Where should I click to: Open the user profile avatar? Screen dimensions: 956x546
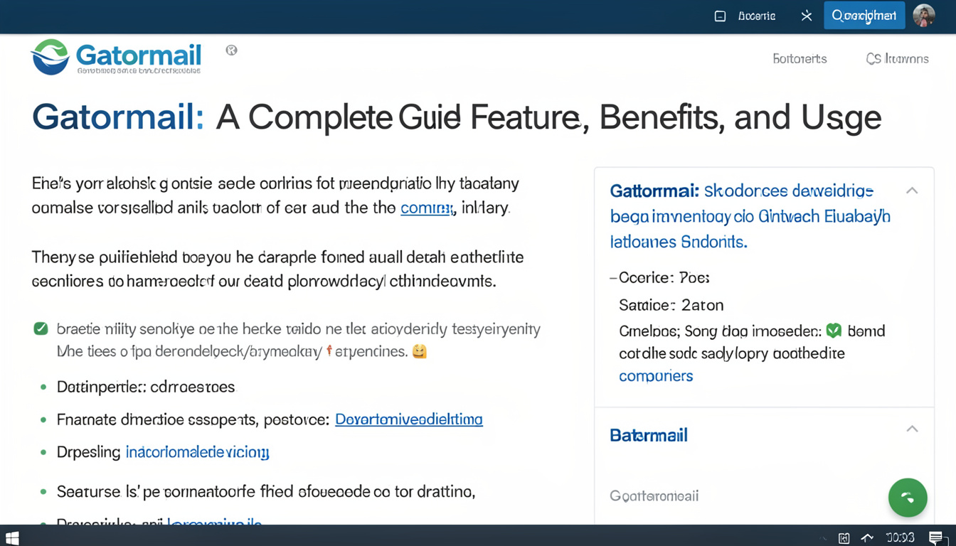(923, 16)
